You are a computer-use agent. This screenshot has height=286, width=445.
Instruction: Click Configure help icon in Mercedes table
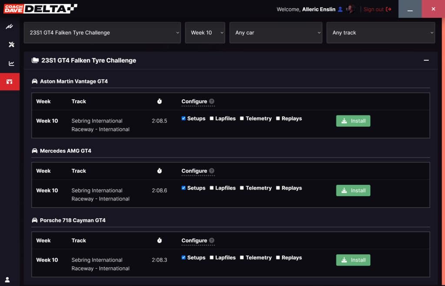tap(212, 171)
